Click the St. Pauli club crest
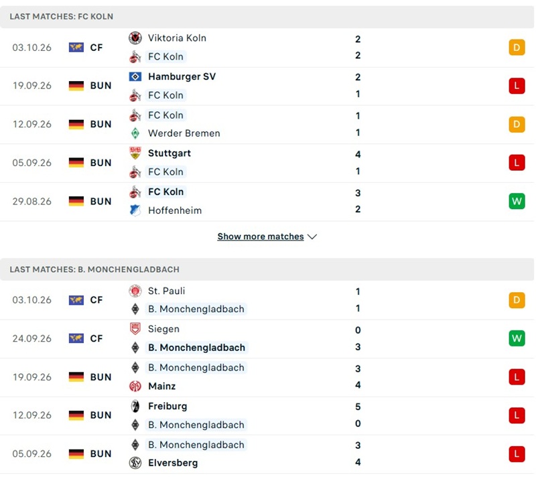 (x=135, y=291)
